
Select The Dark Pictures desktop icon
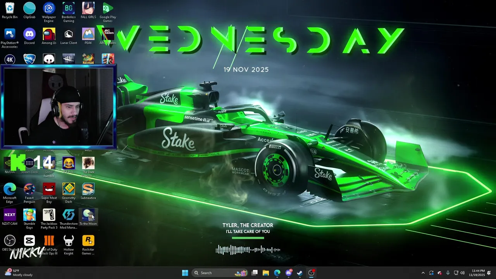(88, 167)
